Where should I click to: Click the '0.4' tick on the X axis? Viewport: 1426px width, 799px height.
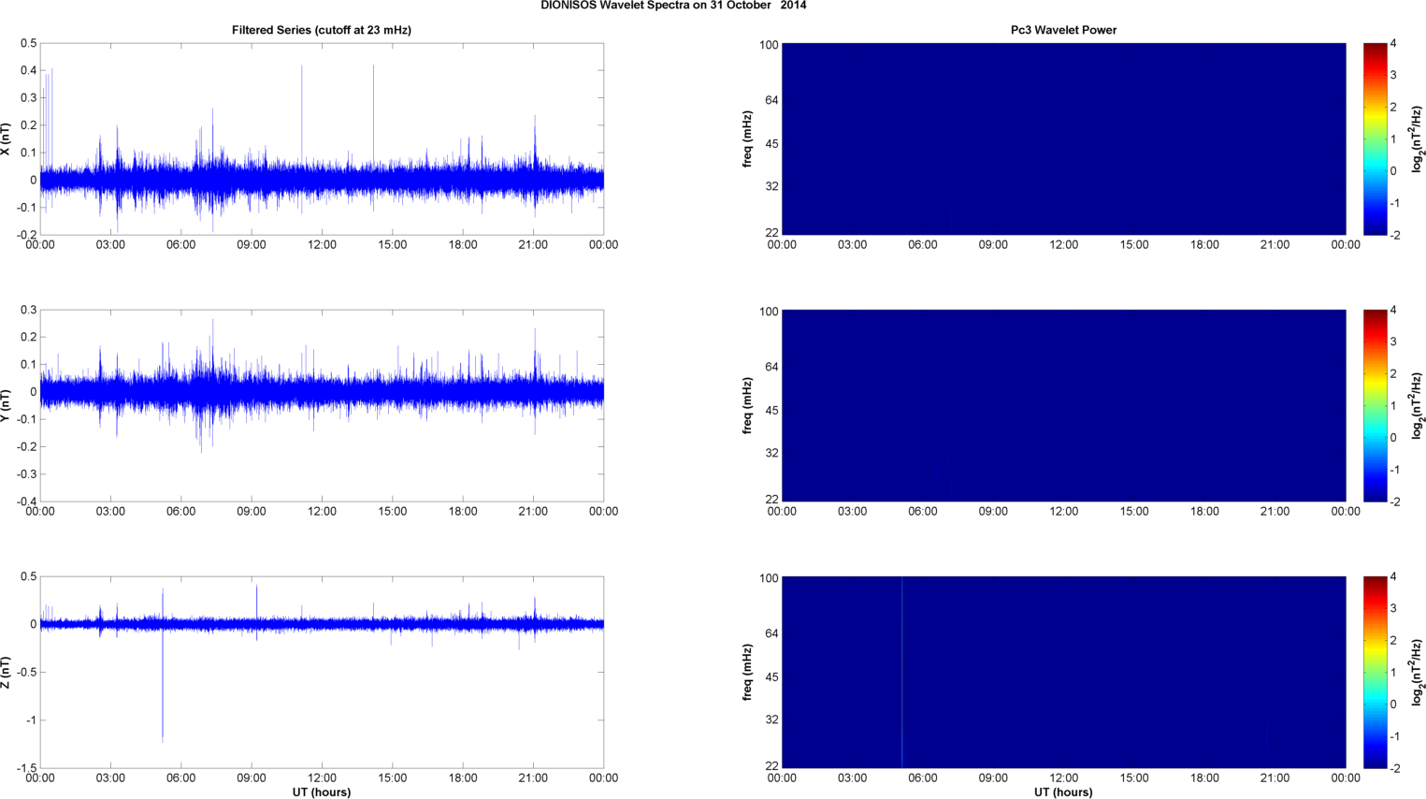tap(28, 71)
